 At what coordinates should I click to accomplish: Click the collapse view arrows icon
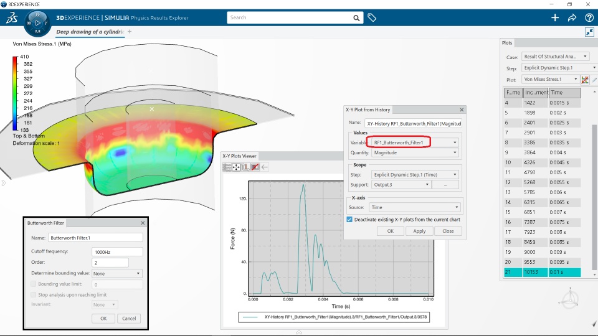click(590, 32)
